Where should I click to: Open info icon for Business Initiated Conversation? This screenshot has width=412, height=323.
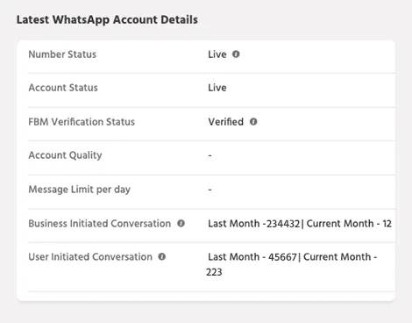click(181, 223)
